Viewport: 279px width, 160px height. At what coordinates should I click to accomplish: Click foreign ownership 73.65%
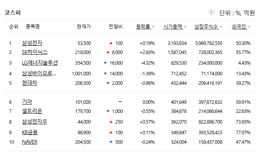click(243, 122)
